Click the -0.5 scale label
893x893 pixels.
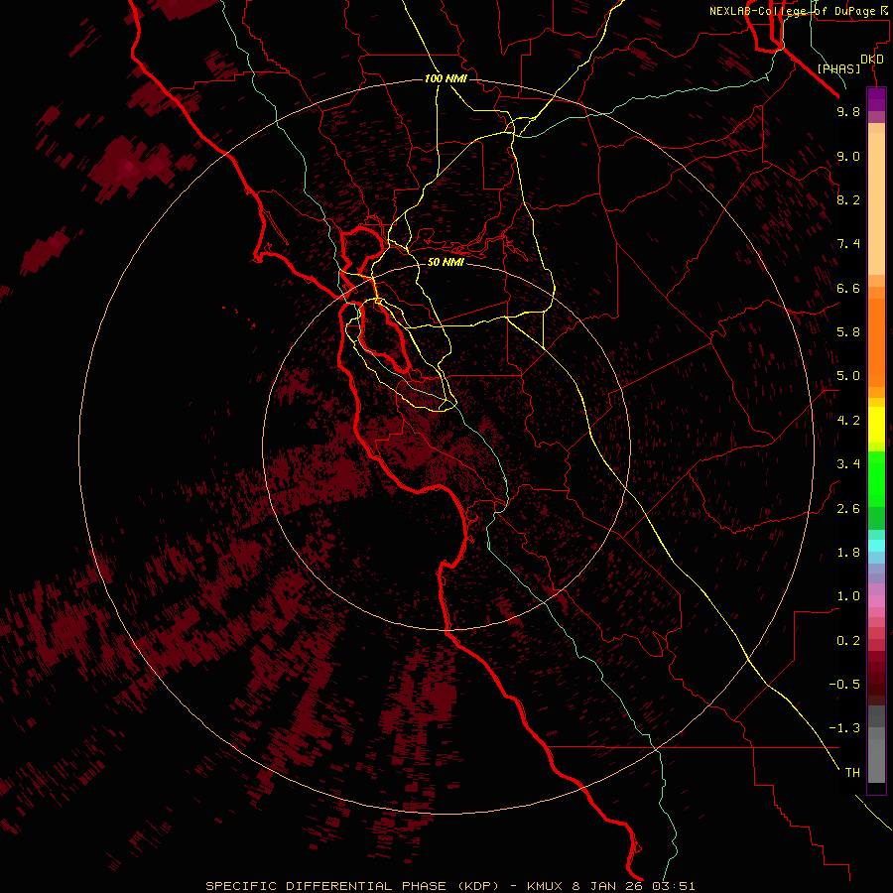click(x=844, y=685)
